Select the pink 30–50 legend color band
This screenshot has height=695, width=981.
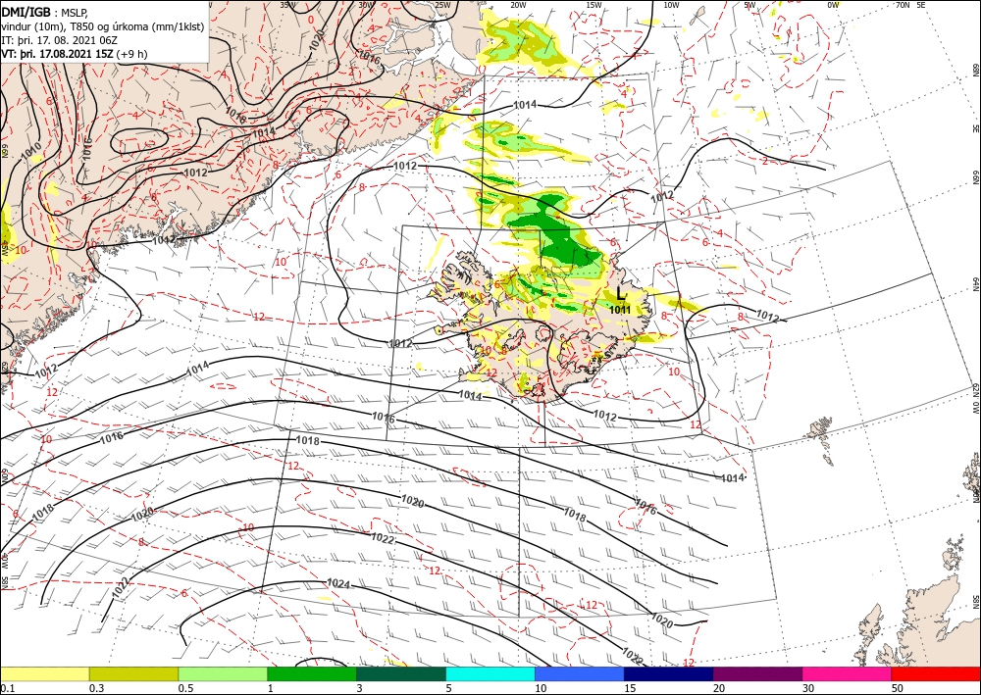(848, 673)
